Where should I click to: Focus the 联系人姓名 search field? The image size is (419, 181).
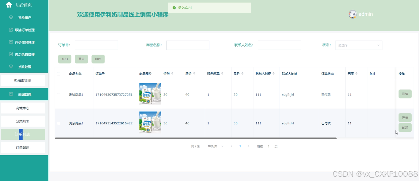279,45
